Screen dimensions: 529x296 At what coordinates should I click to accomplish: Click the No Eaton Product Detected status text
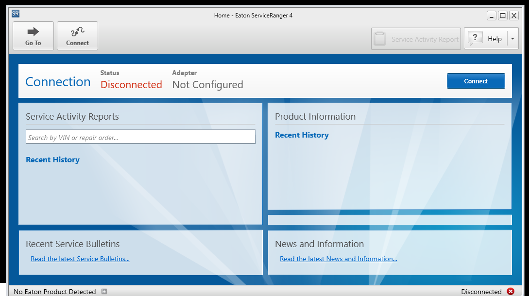pos(54,292)
